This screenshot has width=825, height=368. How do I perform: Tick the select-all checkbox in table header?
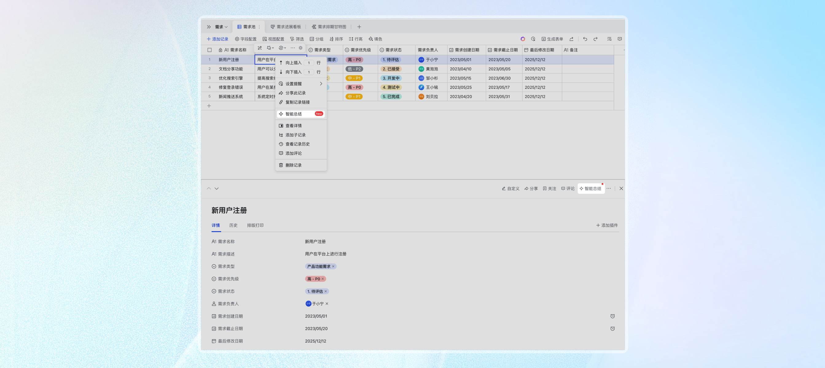pos(209,50)
